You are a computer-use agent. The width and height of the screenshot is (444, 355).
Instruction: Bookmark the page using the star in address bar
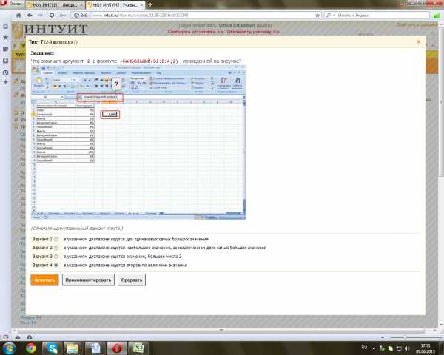tap(317, 16)
